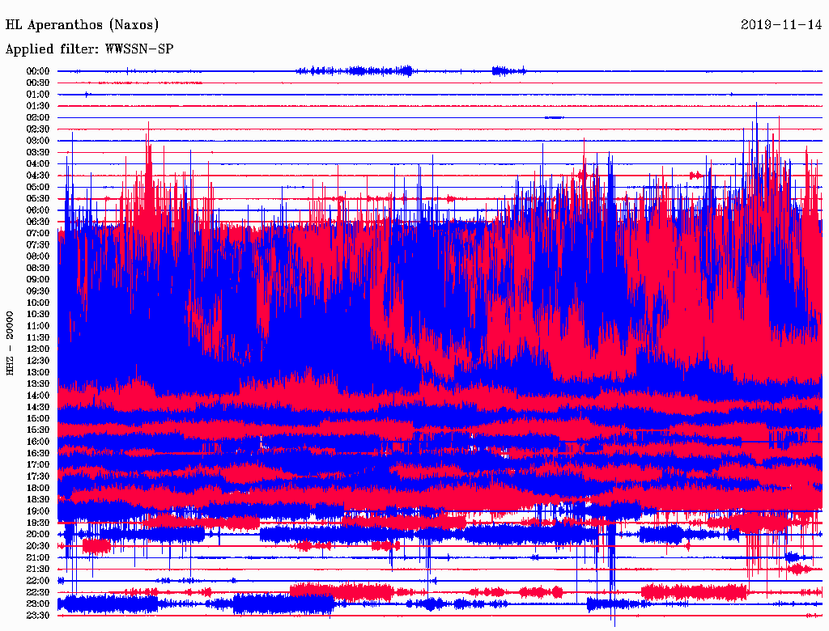Click the 14:30 time label

tap(38, 407)
